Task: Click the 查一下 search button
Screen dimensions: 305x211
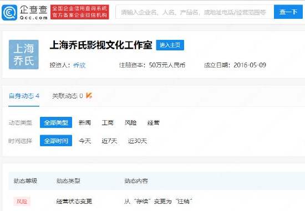Action: point(288,12)
